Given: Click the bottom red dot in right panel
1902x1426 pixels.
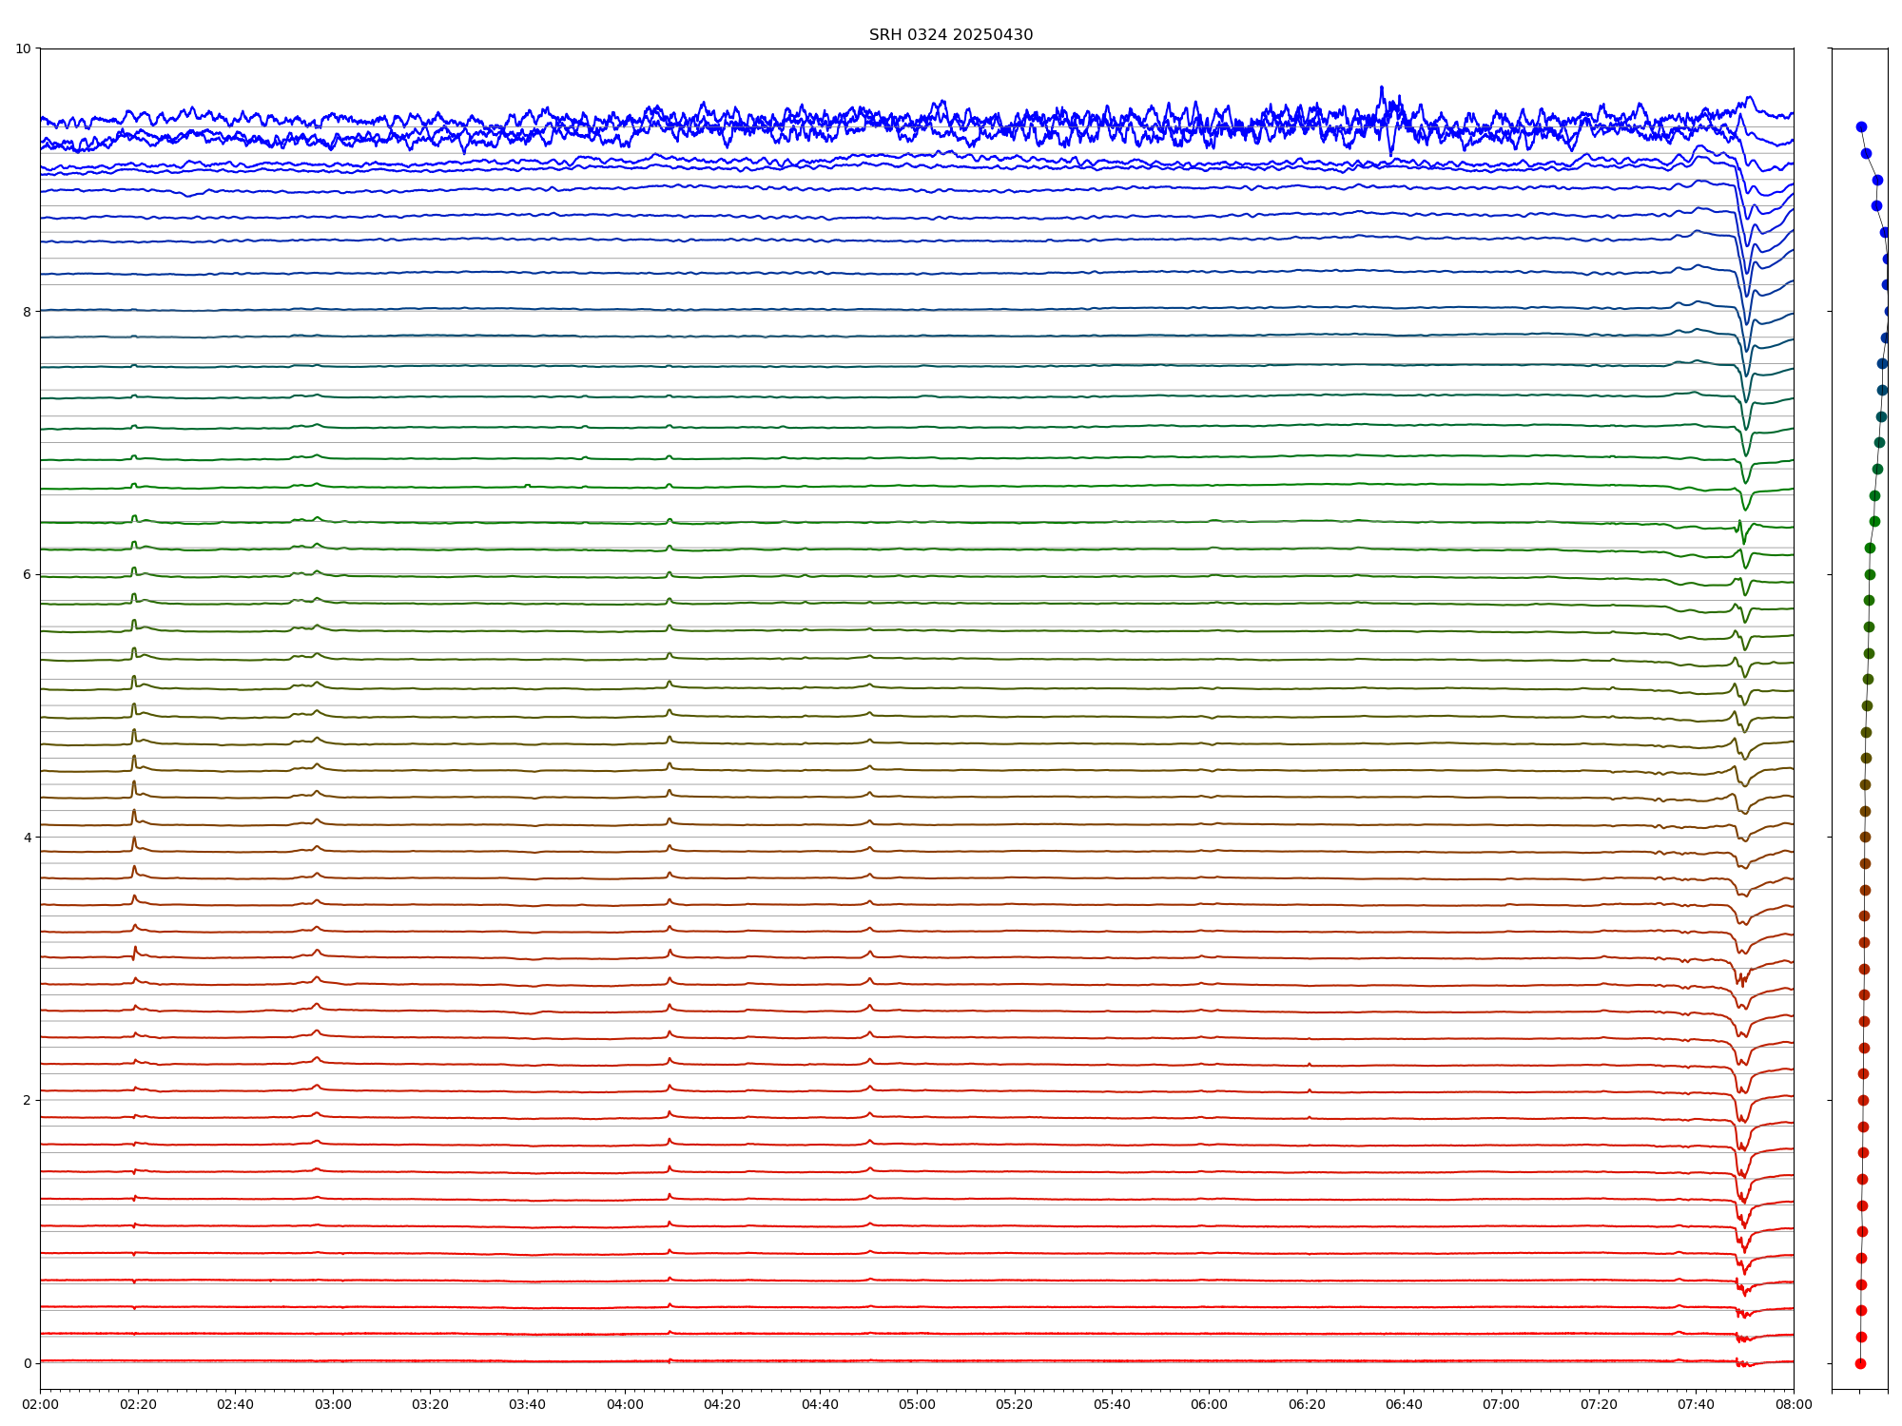Looking at the screenshot, I should click(x=1860, y=1363).
